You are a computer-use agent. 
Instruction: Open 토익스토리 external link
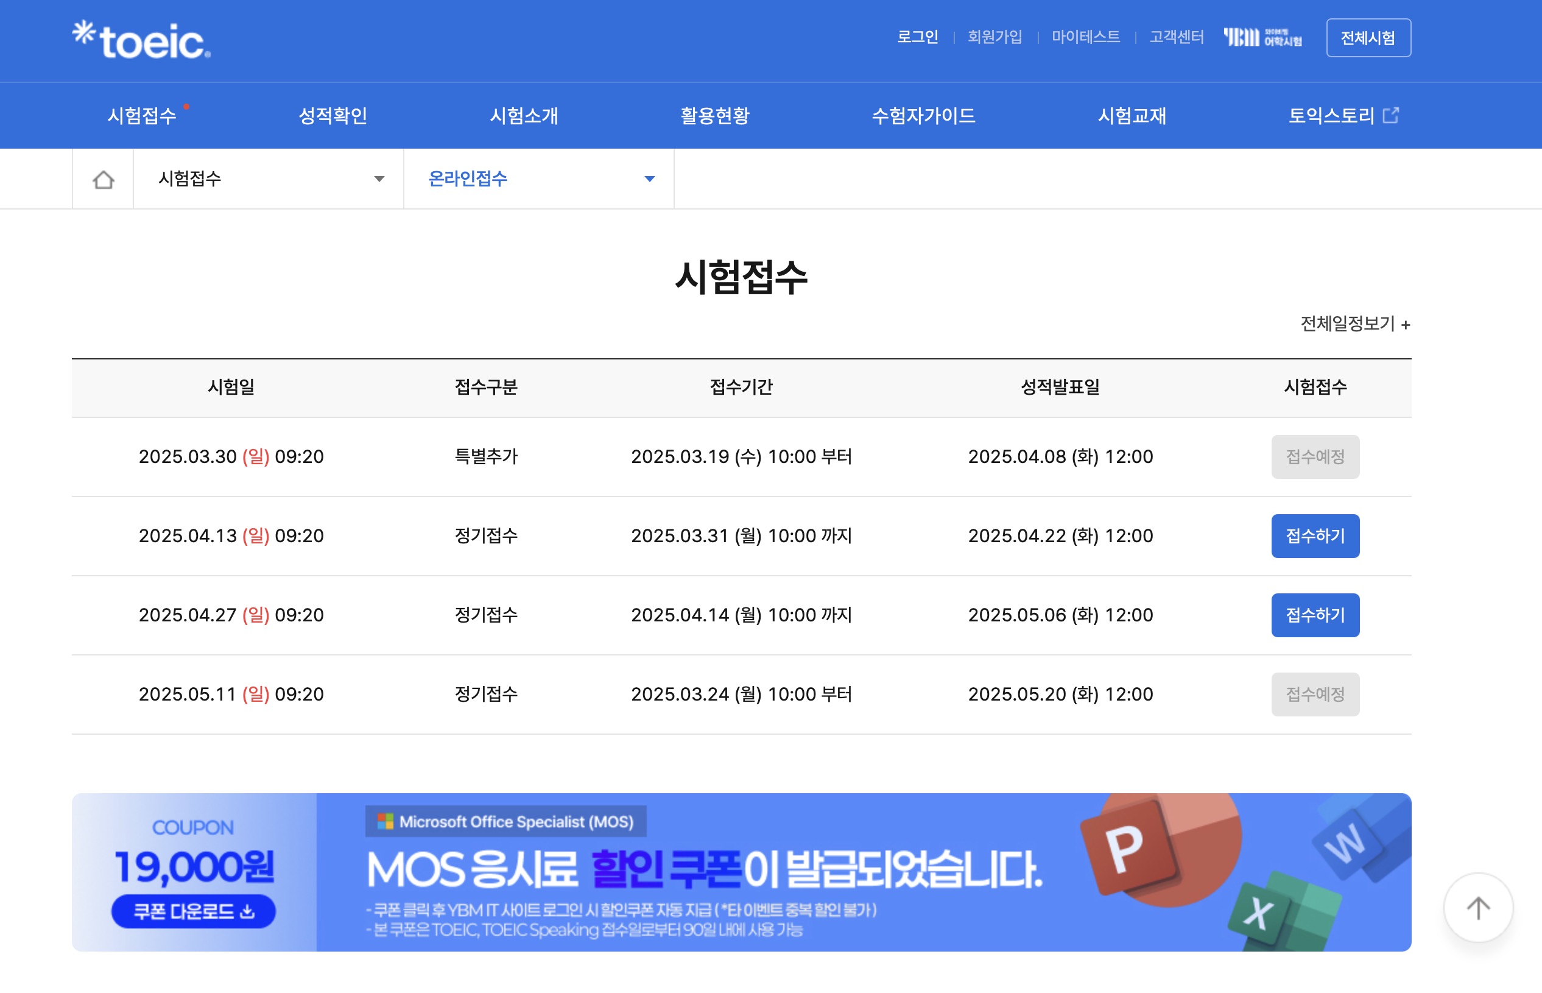1343,115
